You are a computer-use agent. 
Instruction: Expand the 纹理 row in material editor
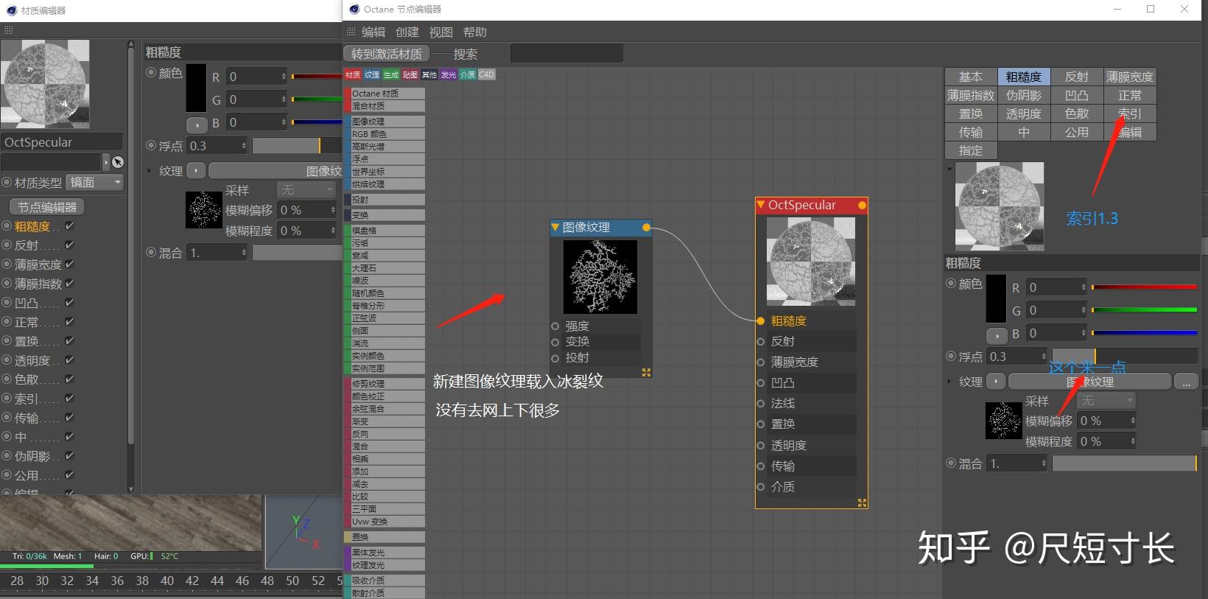(x=150, y=171)
